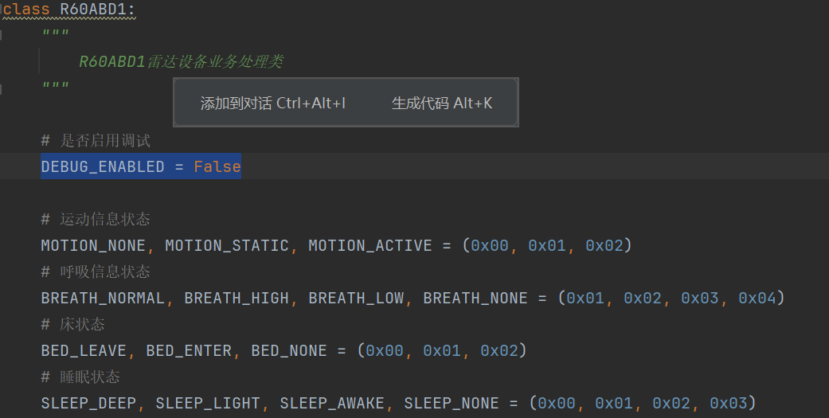Click the selected DEBUG_ENABLED identifier
This screenshot has width=829, height=418.
(x=103, y=166)
